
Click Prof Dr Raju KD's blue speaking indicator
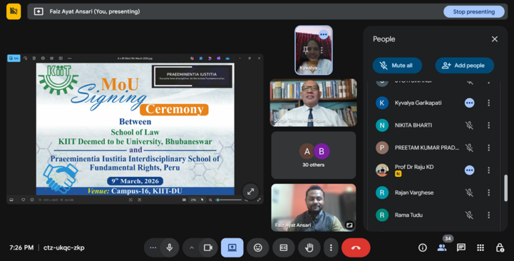tap(469, 170)
